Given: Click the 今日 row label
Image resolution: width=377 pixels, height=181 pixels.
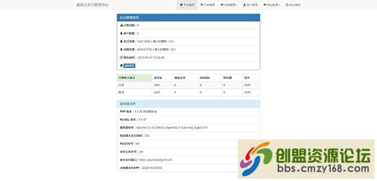Looking at the screenshot, I should click(121, 85).
